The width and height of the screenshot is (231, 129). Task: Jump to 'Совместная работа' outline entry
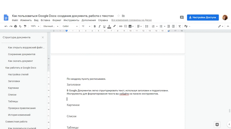[x=16, y=122]
